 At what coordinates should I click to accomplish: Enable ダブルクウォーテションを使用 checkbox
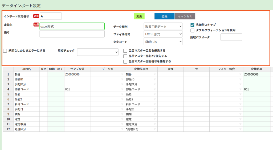tap(192, 30)
